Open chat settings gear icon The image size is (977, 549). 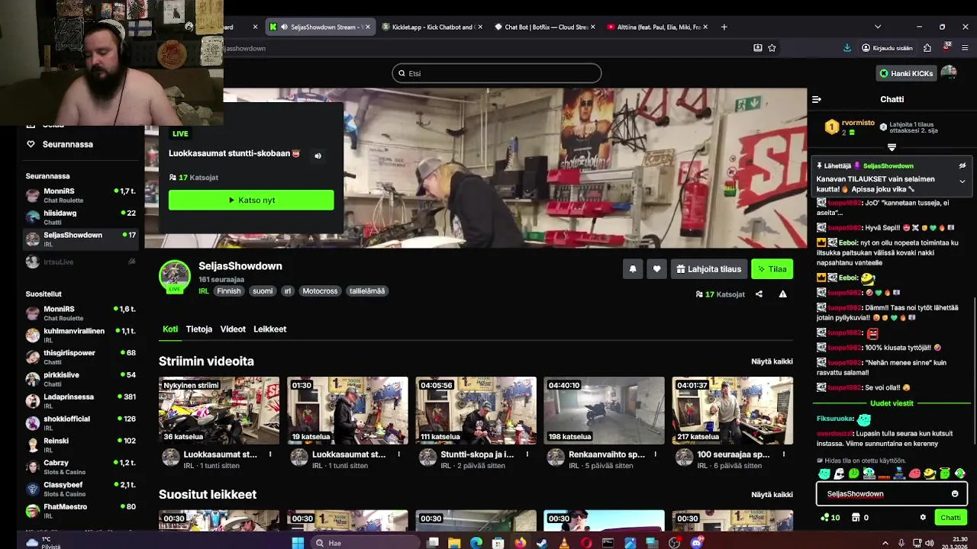point(923,518)
